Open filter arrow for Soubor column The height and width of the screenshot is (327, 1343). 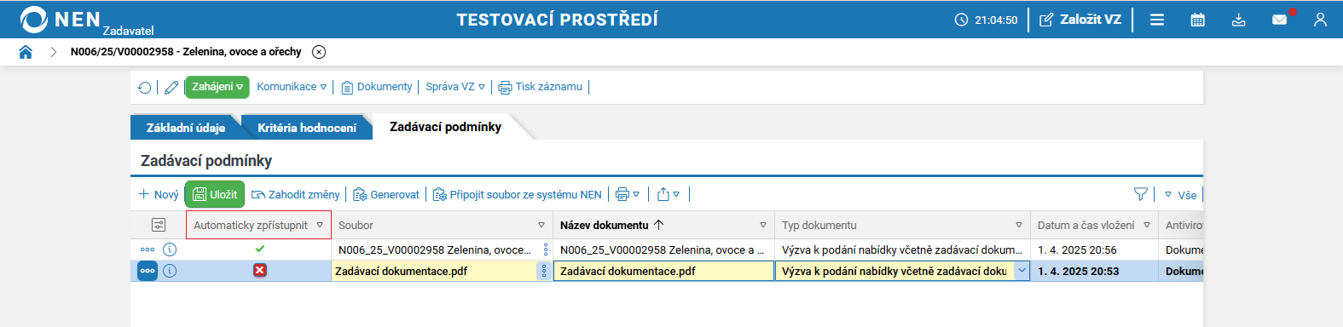pyautogui.click(x=541, y=226)
